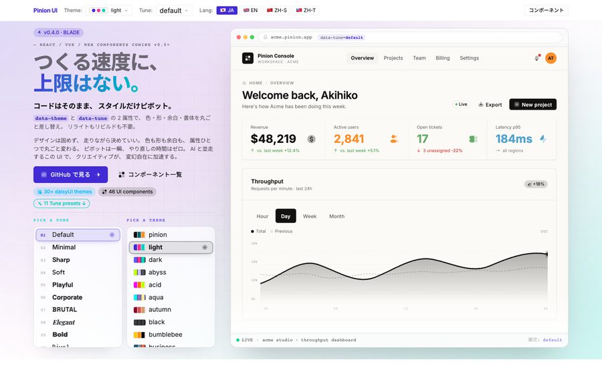Click the icon in 46 UI components badge
This screenshot has width=602, height=376.
(104, 192)
